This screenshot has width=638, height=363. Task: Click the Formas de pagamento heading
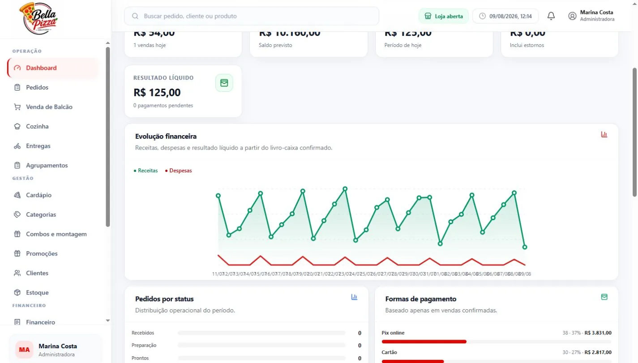pos(421,299)
